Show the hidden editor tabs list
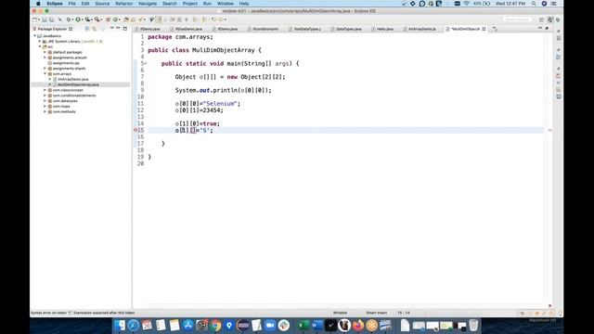This screenshot has width=594, height=334. tap(495, 29)
